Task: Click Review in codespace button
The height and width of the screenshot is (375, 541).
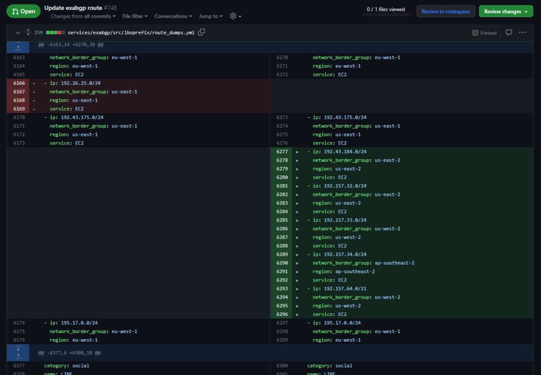Action: pos(445,11)
